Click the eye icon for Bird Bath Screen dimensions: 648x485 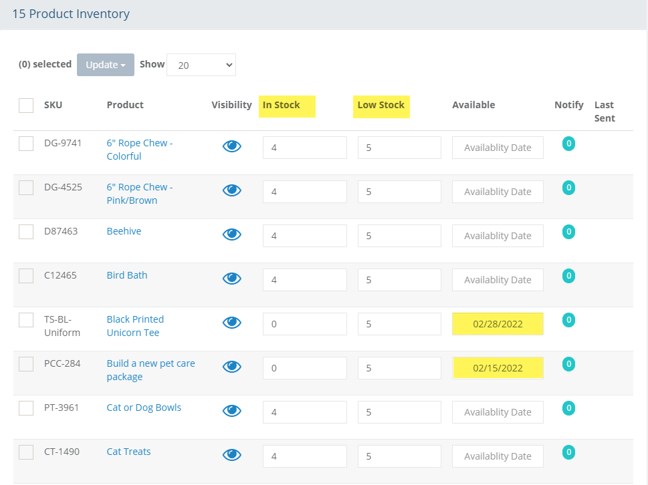[x=231, y=279]
